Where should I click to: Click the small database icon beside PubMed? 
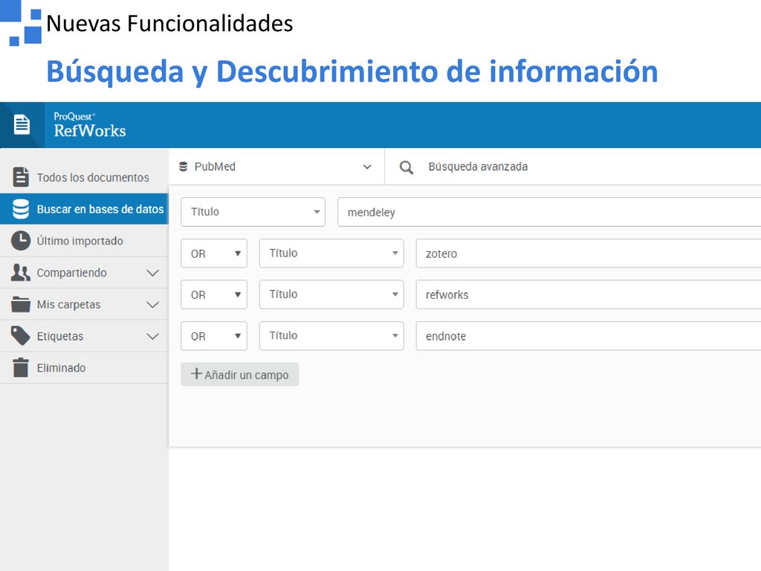183,167
